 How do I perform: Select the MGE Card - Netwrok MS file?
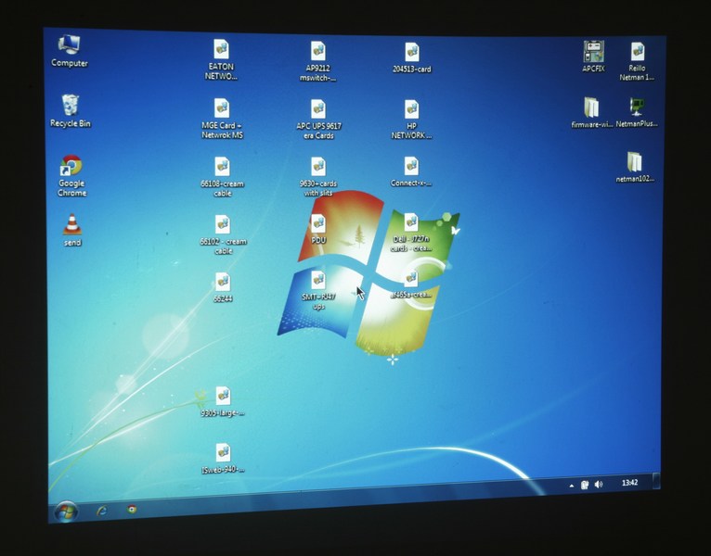(x=222, y=119)
